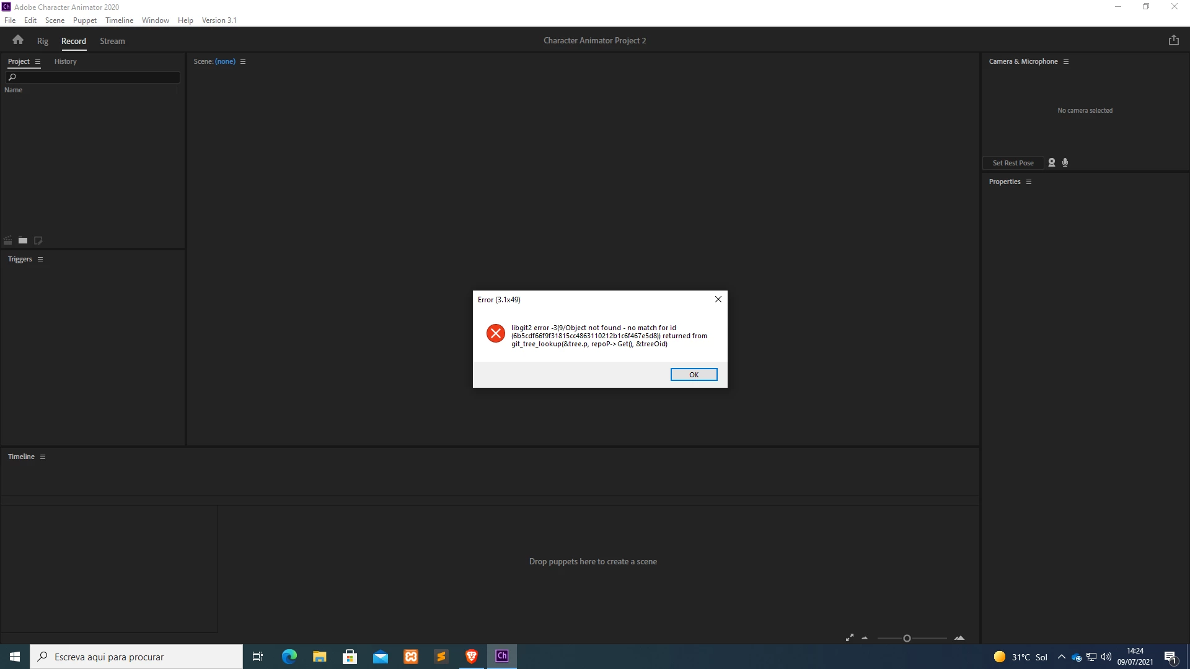Click the red error icon in dialog
This screenshot has width=1190, height=669.
pos(496,333)
